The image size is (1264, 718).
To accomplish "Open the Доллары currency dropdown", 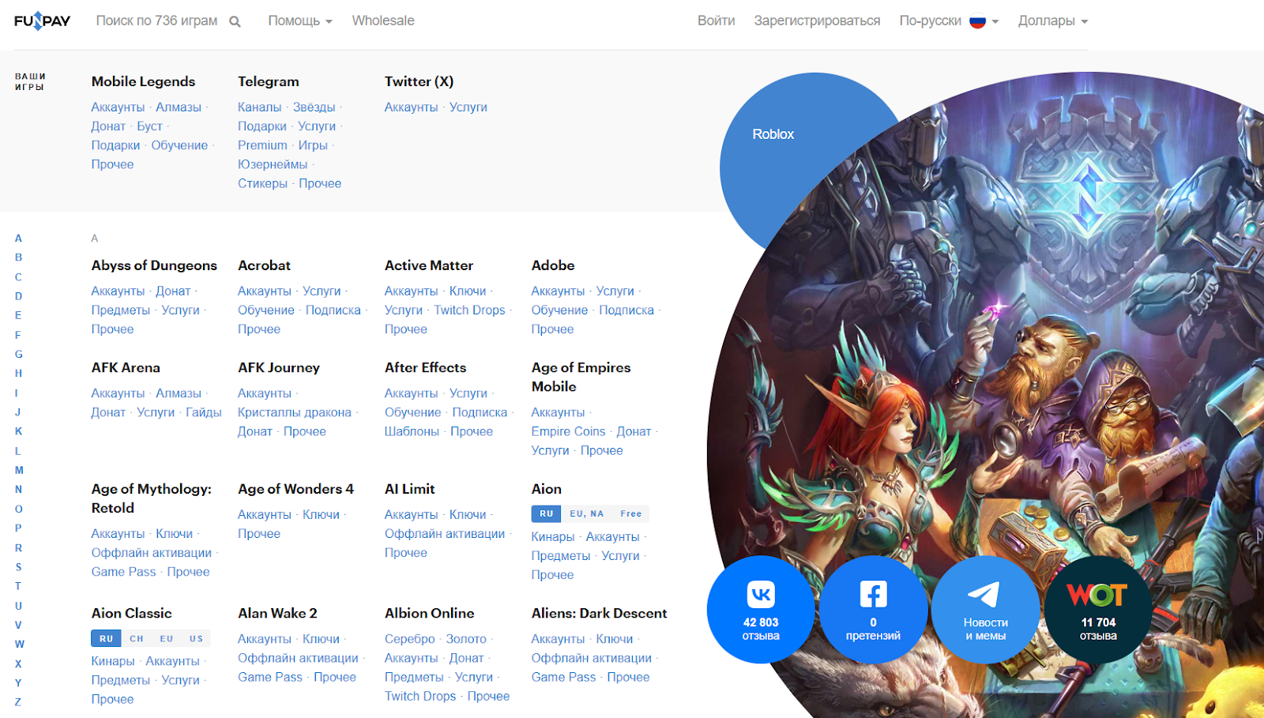I will point(1052,21).
